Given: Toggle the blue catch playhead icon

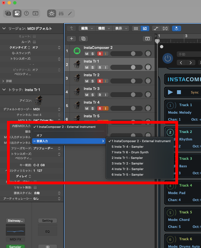Looking at the screenshot, I should [x=176, y=28].
